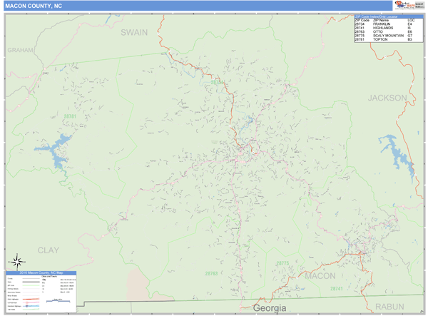Click the SWAIN county label

pyautogui.click(x=134, y=33)
